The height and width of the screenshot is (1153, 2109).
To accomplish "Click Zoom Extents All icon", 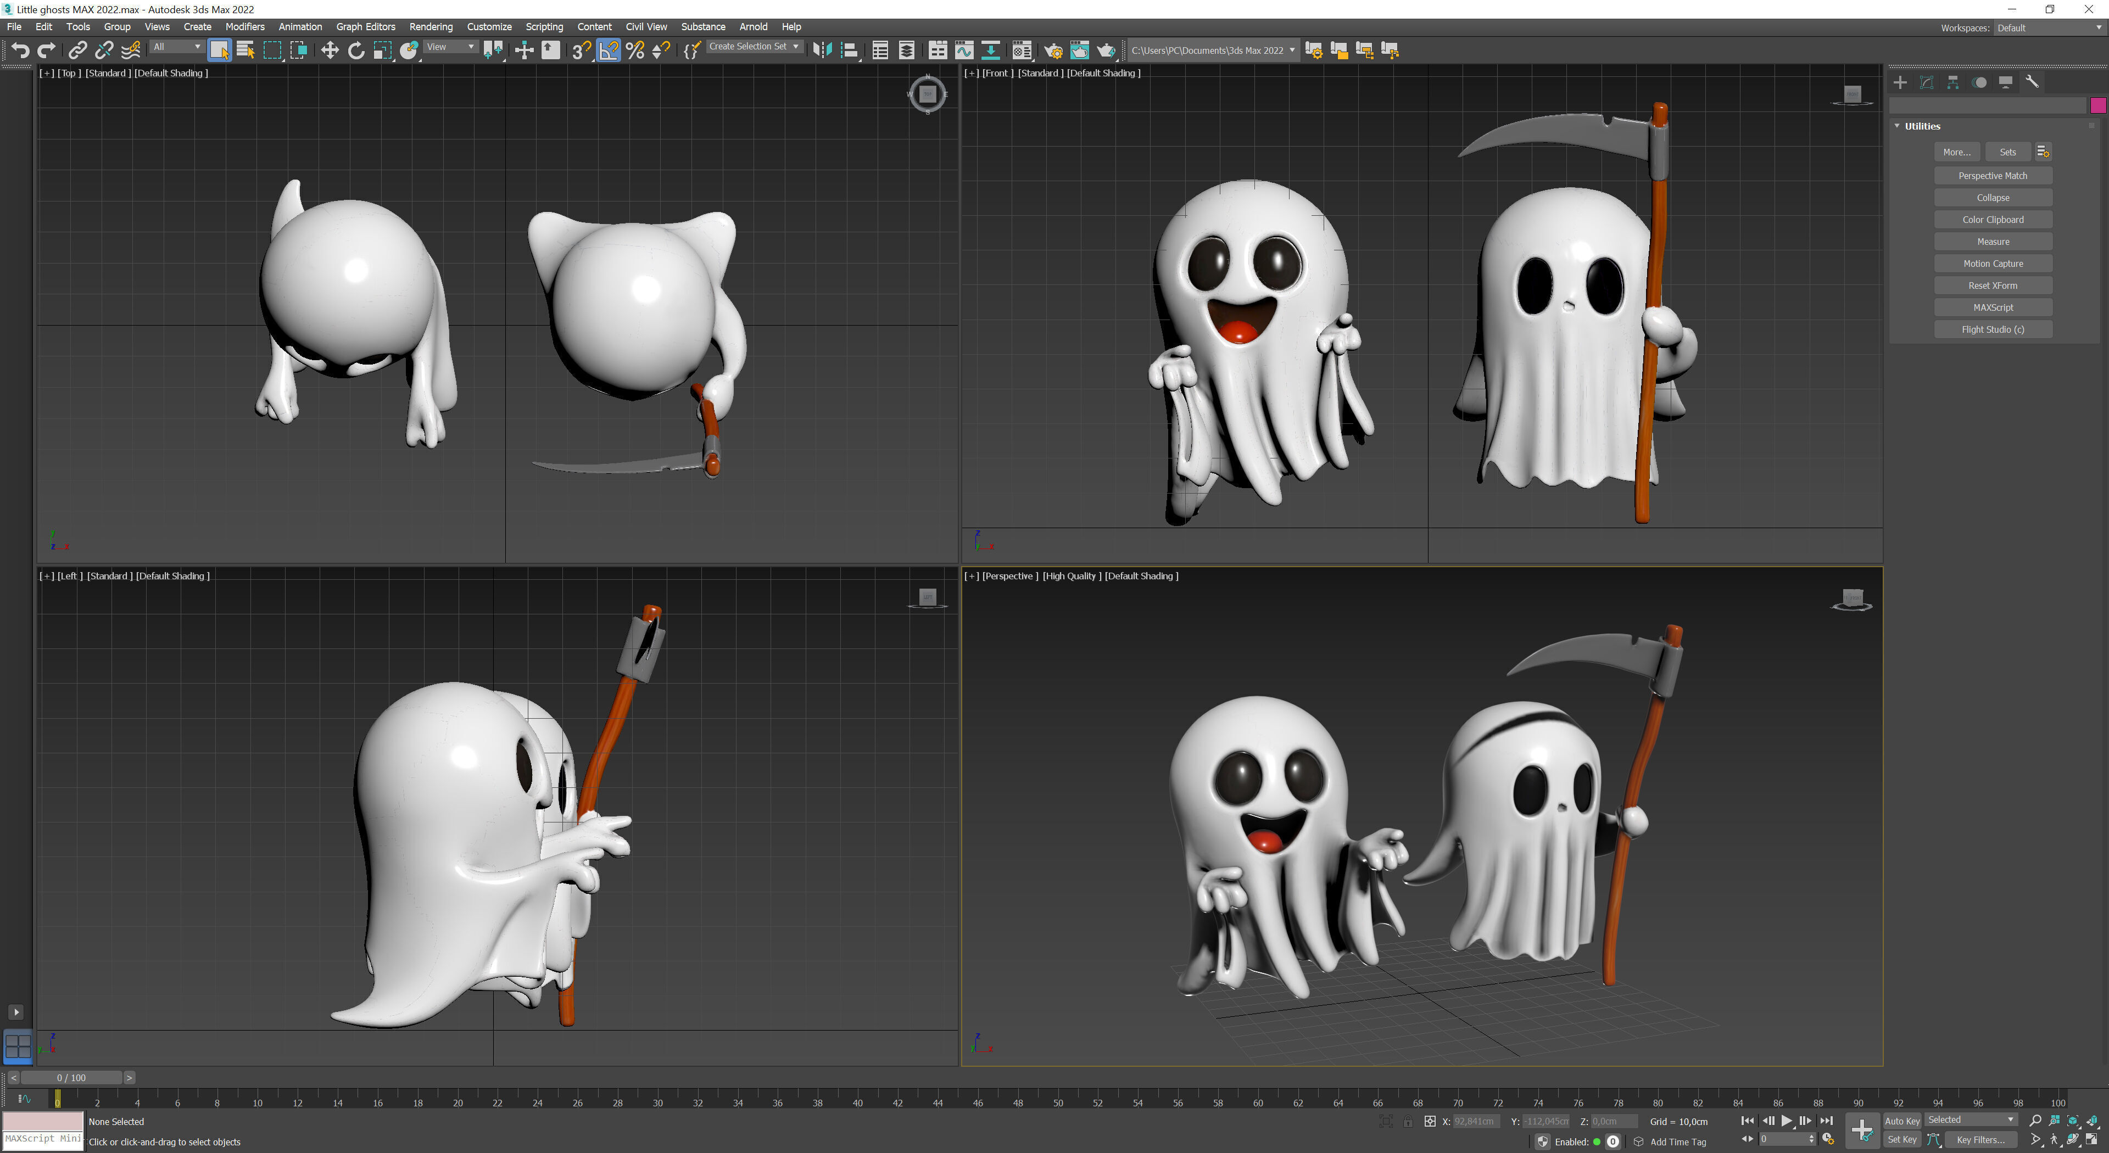I will pyautogui.click(x=2092, y=1121).
